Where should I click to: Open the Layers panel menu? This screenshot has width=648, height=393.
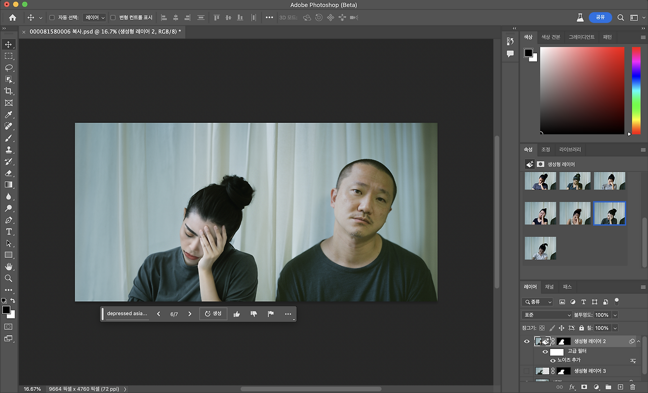[x=643, y=287]
